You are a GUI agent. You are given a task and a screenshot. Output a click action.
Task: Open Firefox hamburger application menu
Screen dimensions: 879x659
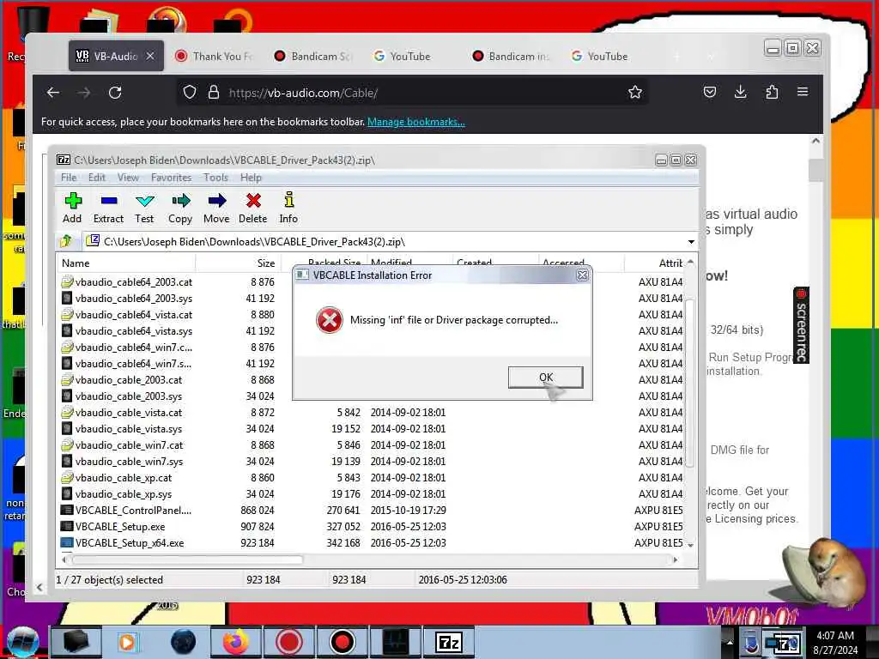[803, 92]
